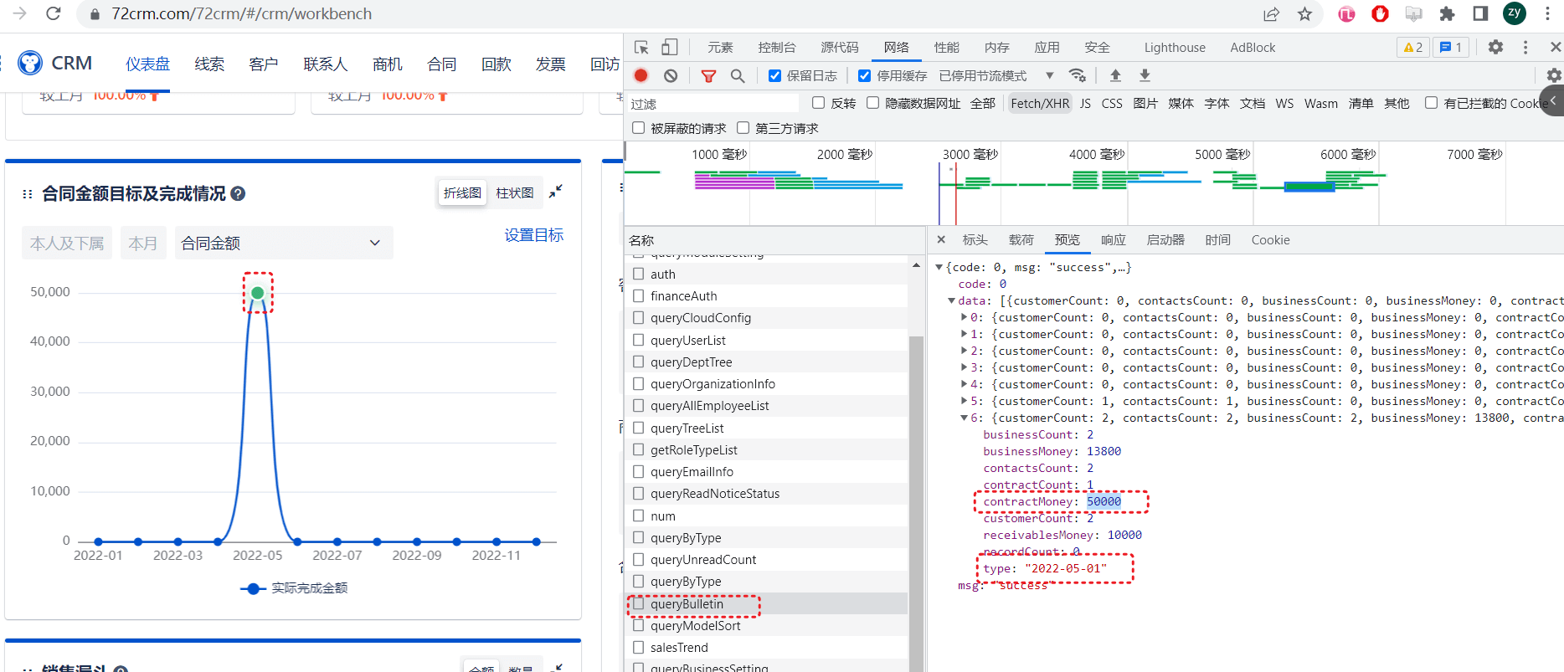Screen dimensions: 1564x672
Task: Enable the 被屏蔽的请求 checkbox
Action: [x=639, y=127]
